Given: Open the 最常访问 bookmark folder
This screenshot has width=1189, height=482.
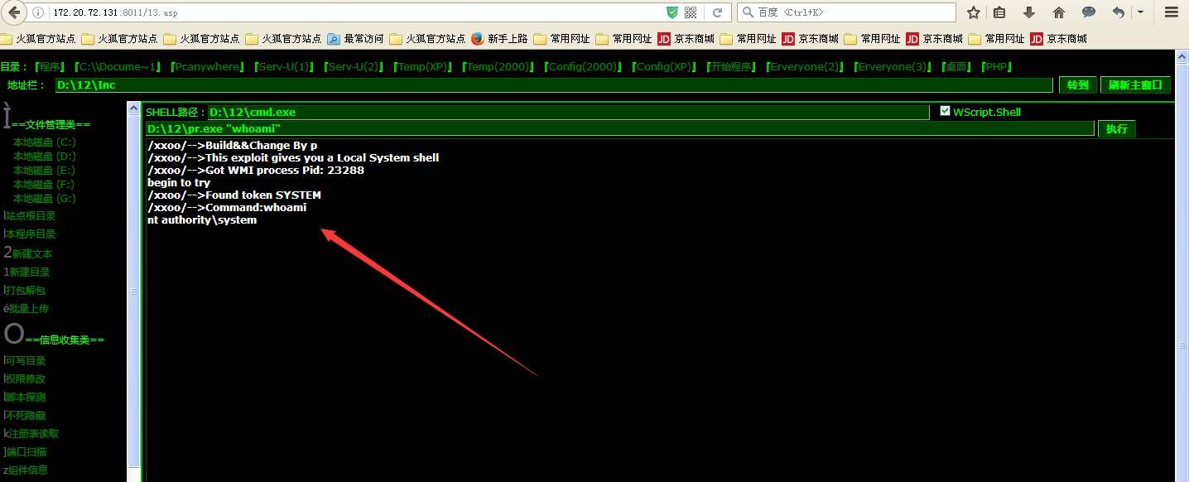Looking at the screenshot, I should 356,39.
